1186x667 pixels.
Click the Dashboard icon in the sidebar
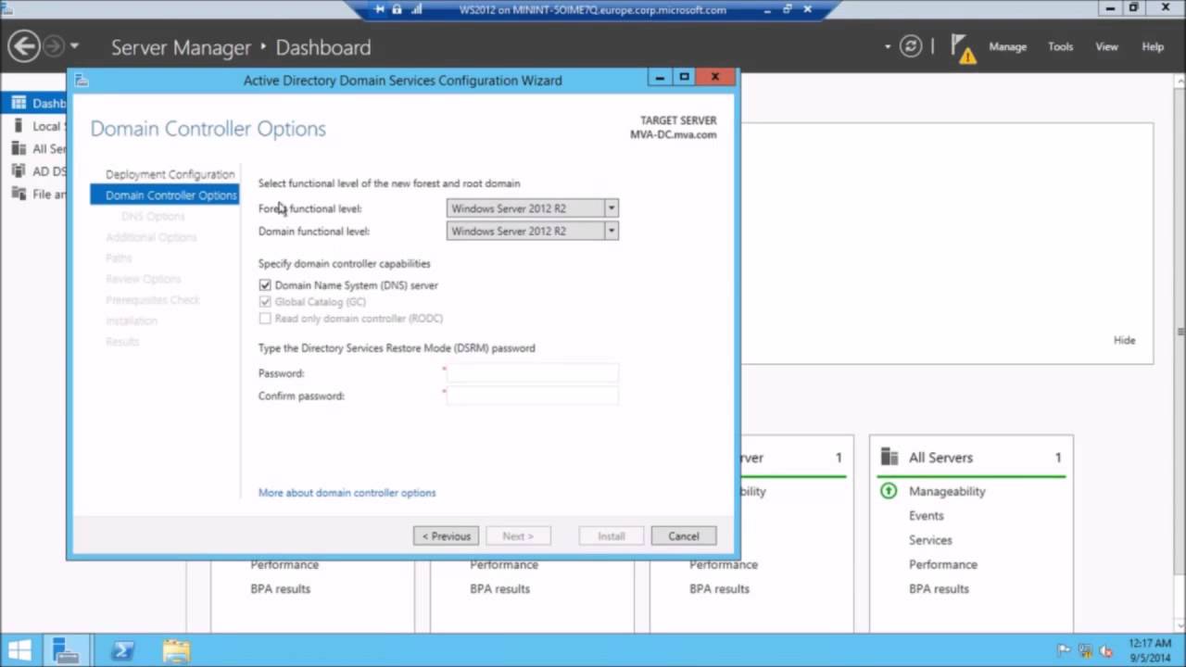click(x=19, y=103)
